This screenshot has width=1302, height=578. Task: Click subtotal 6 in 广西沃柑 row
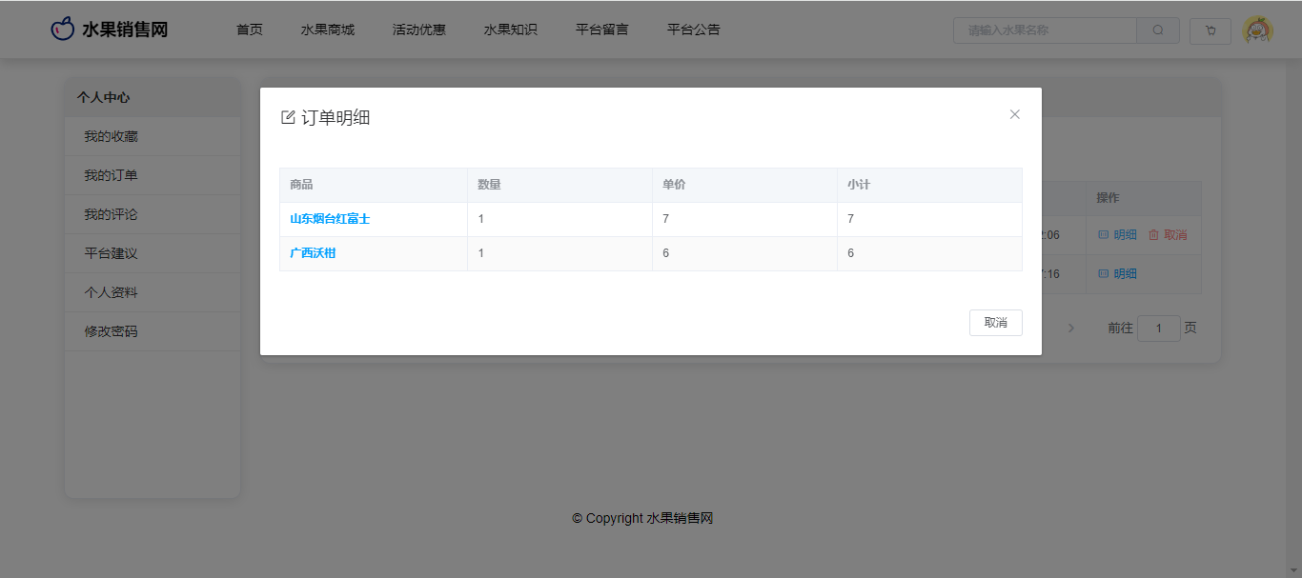pyautogui.click(x=851, y=253)
